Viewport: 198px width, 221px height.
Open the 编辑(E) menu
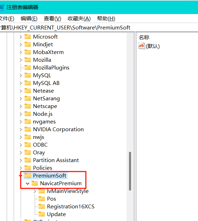pos(29,19)
